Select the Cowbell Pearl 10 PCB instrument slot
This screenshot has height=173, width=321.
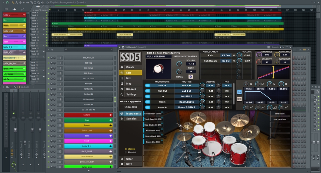click(x=153, y=113)
